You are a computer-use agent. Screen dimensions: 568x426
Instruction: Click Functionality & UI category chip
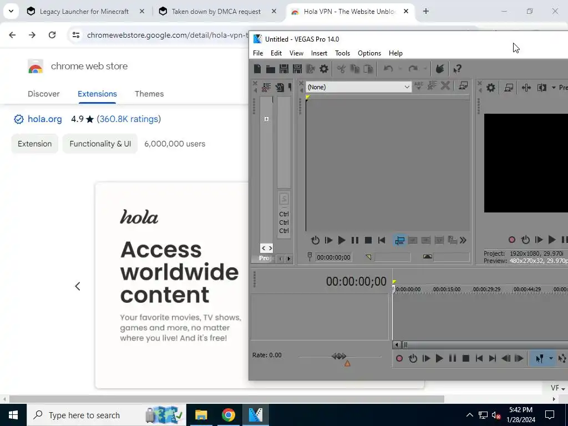(x=100, y=144)
